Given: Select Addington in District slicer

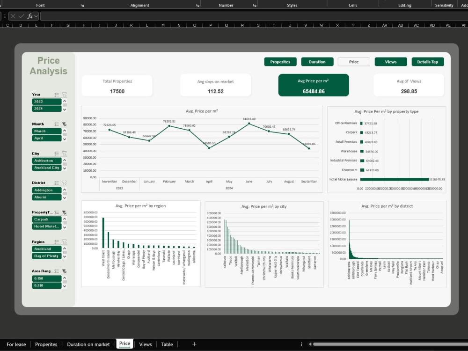Looking at the screenshot, I should (46, 190).
